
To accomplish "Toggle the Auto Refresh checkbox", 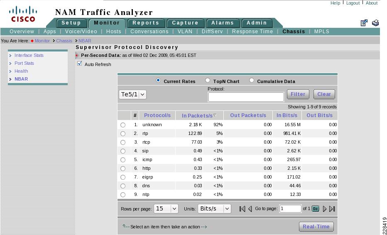I will (x=79, y=64).
